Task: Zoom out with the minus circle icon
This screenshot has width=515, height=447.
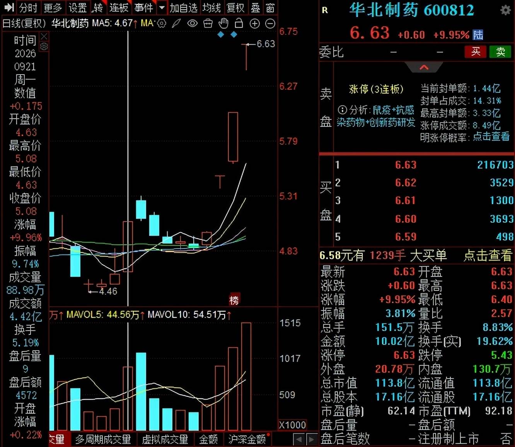Action: 270,24
